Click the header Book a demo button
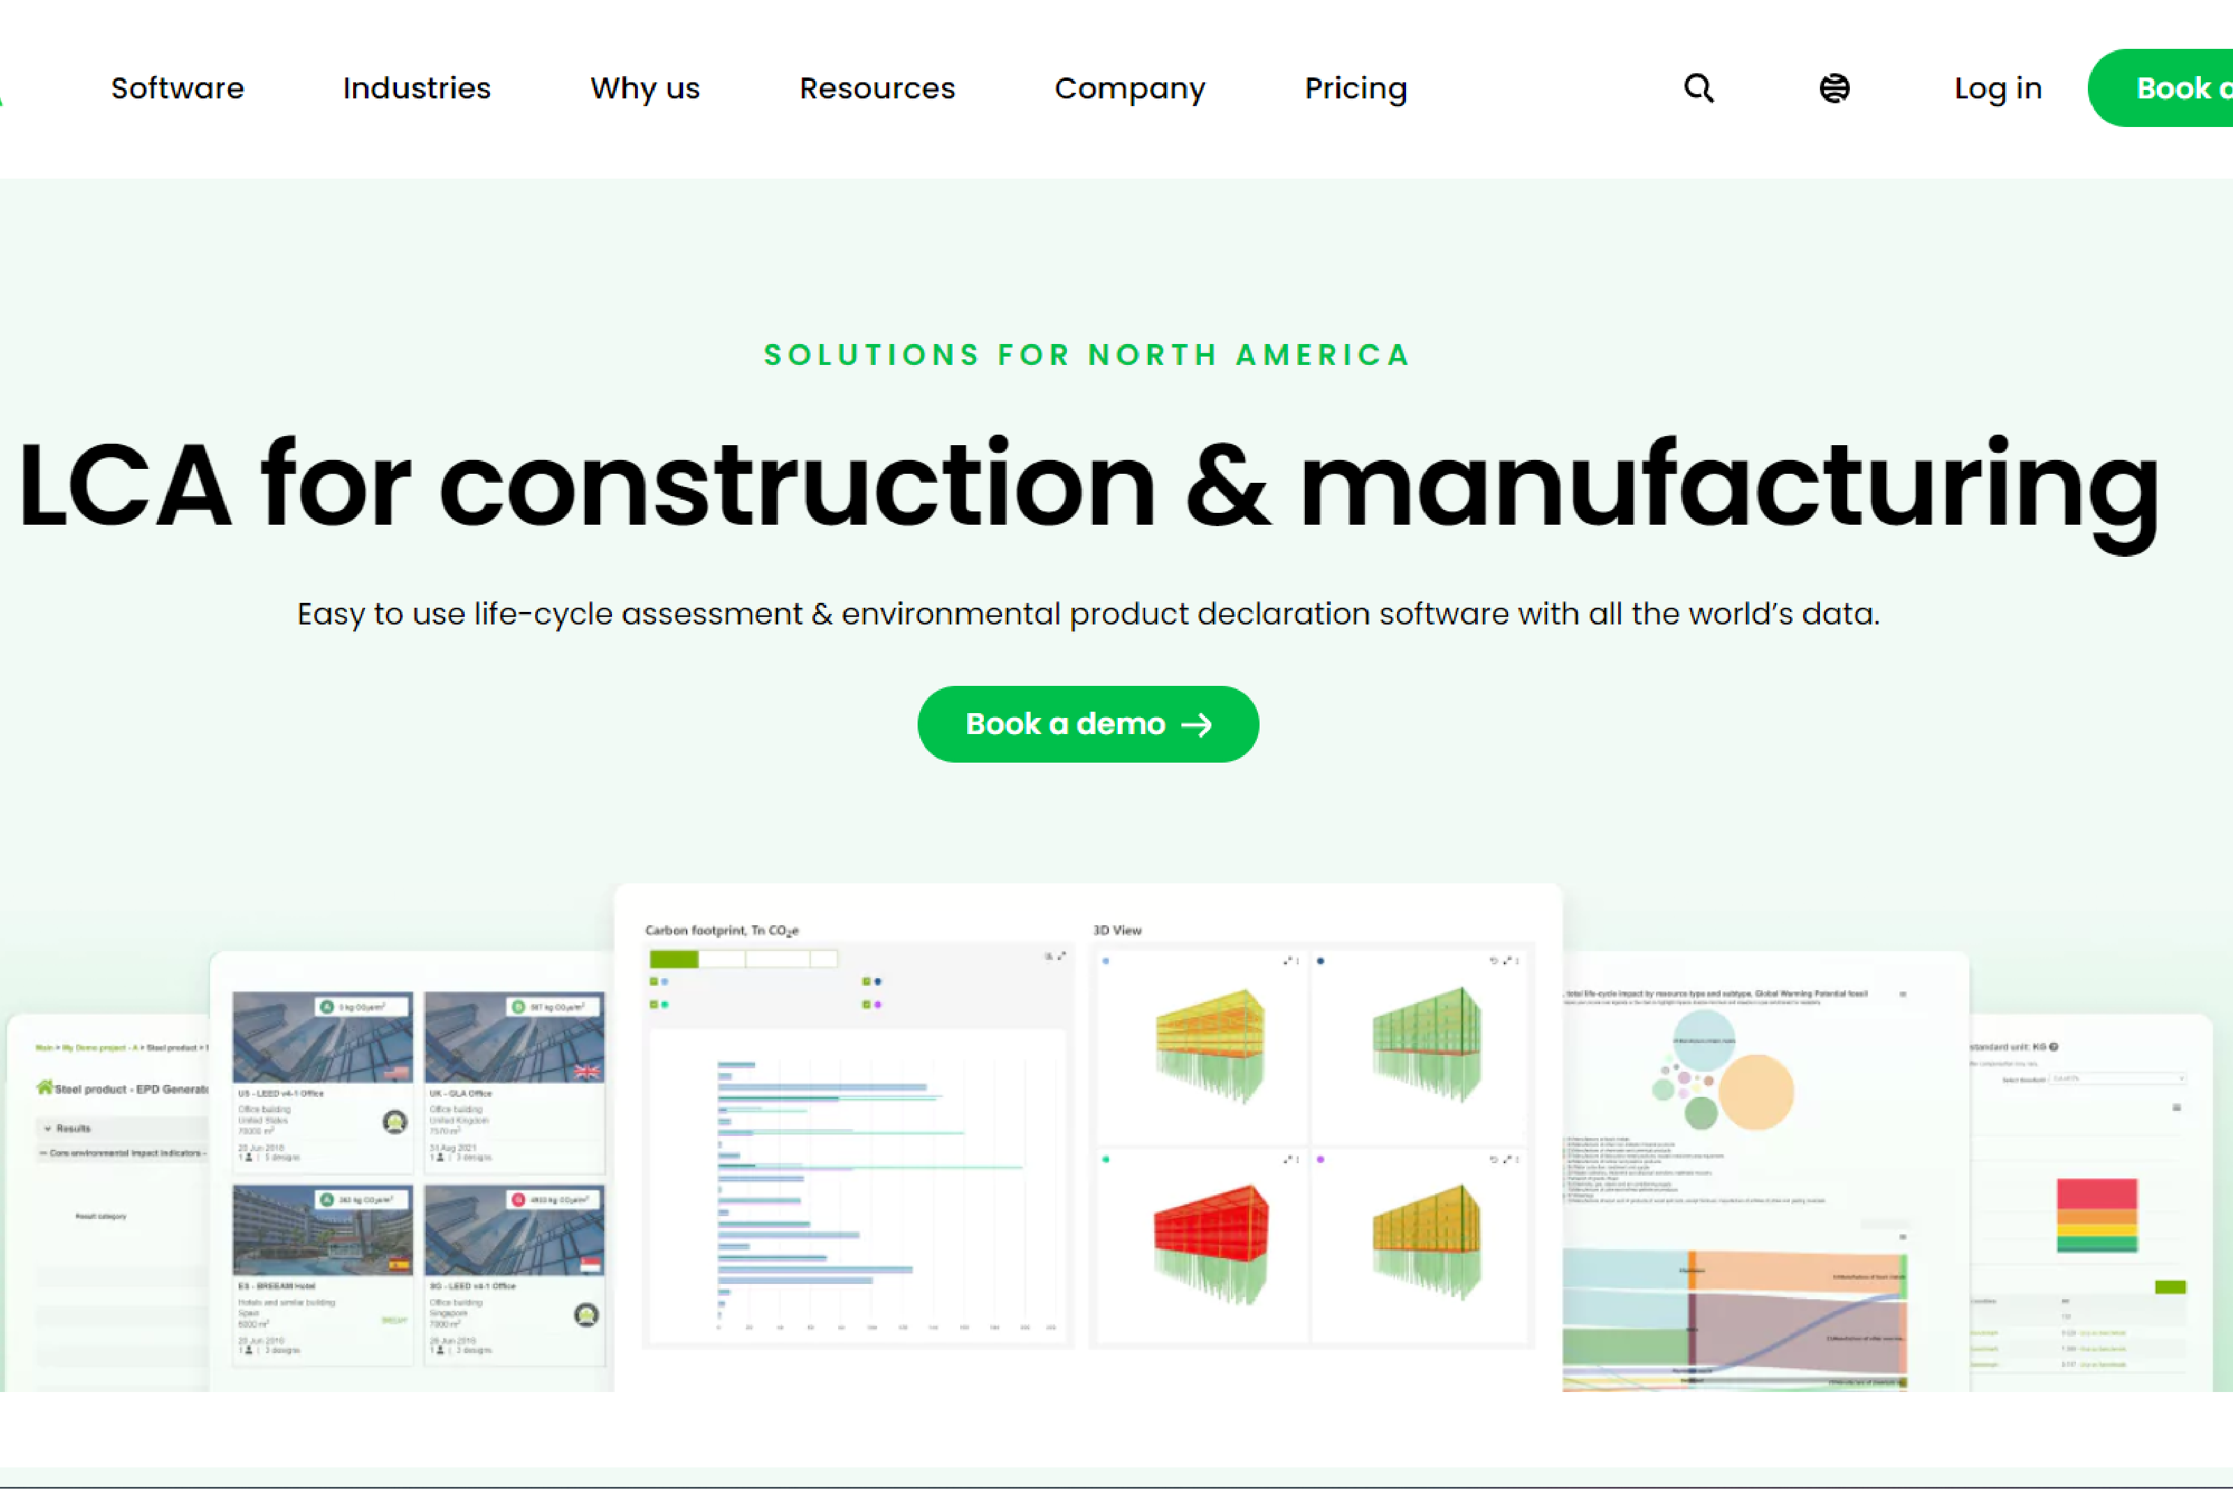The height and width of the screenshot is (1489, 2233). click(x=2161, y=89)
